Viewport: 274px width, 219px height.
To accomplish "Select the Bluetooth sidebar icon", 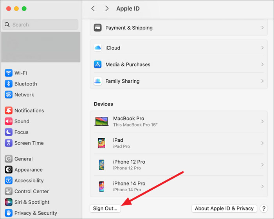I will [x=9, y=84].
